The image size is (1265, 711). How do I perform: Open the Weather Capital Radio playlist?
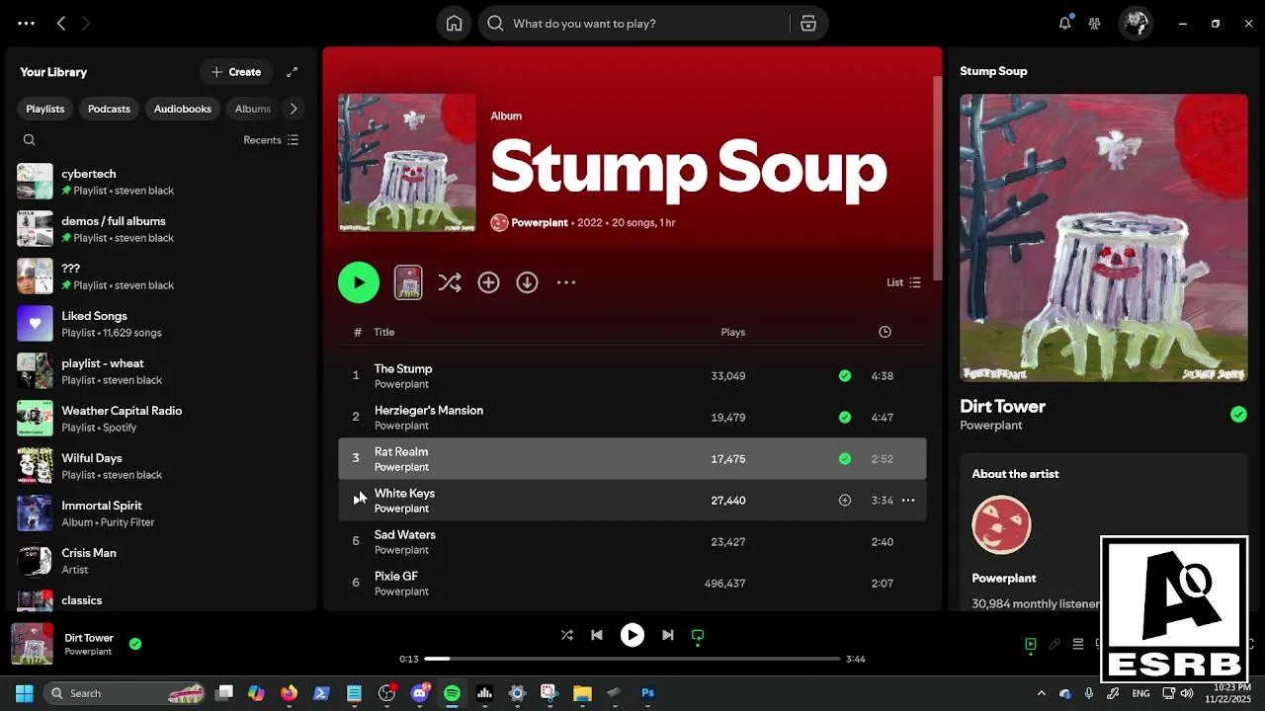[x=163, y=419]
